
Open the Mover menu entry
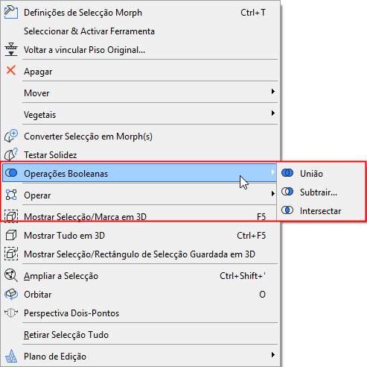click(x=140, y=93)
